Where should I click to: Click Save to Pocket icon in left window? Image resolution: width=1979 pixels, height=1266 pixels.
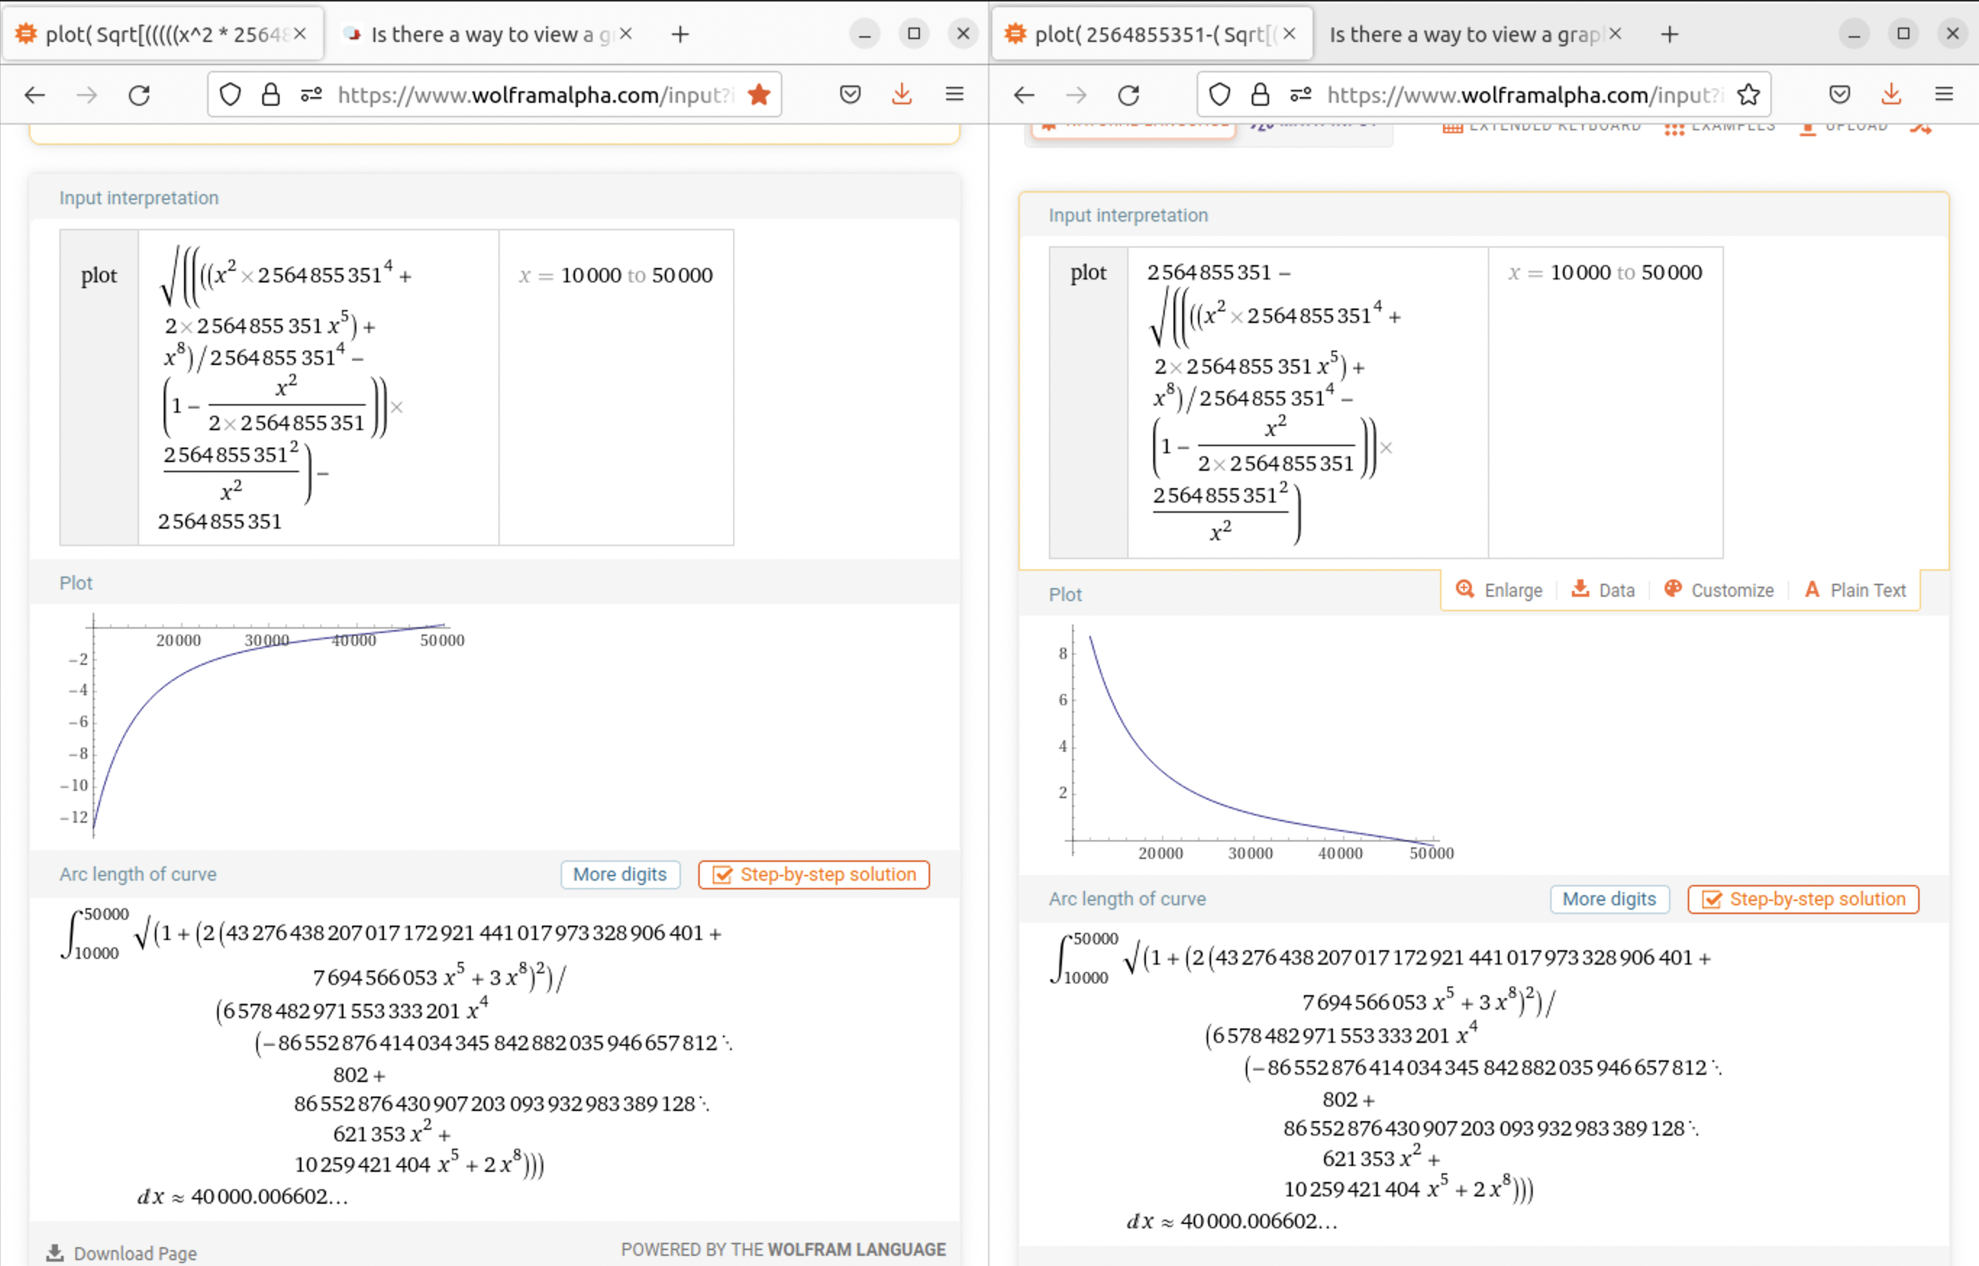tap(850, 95)
